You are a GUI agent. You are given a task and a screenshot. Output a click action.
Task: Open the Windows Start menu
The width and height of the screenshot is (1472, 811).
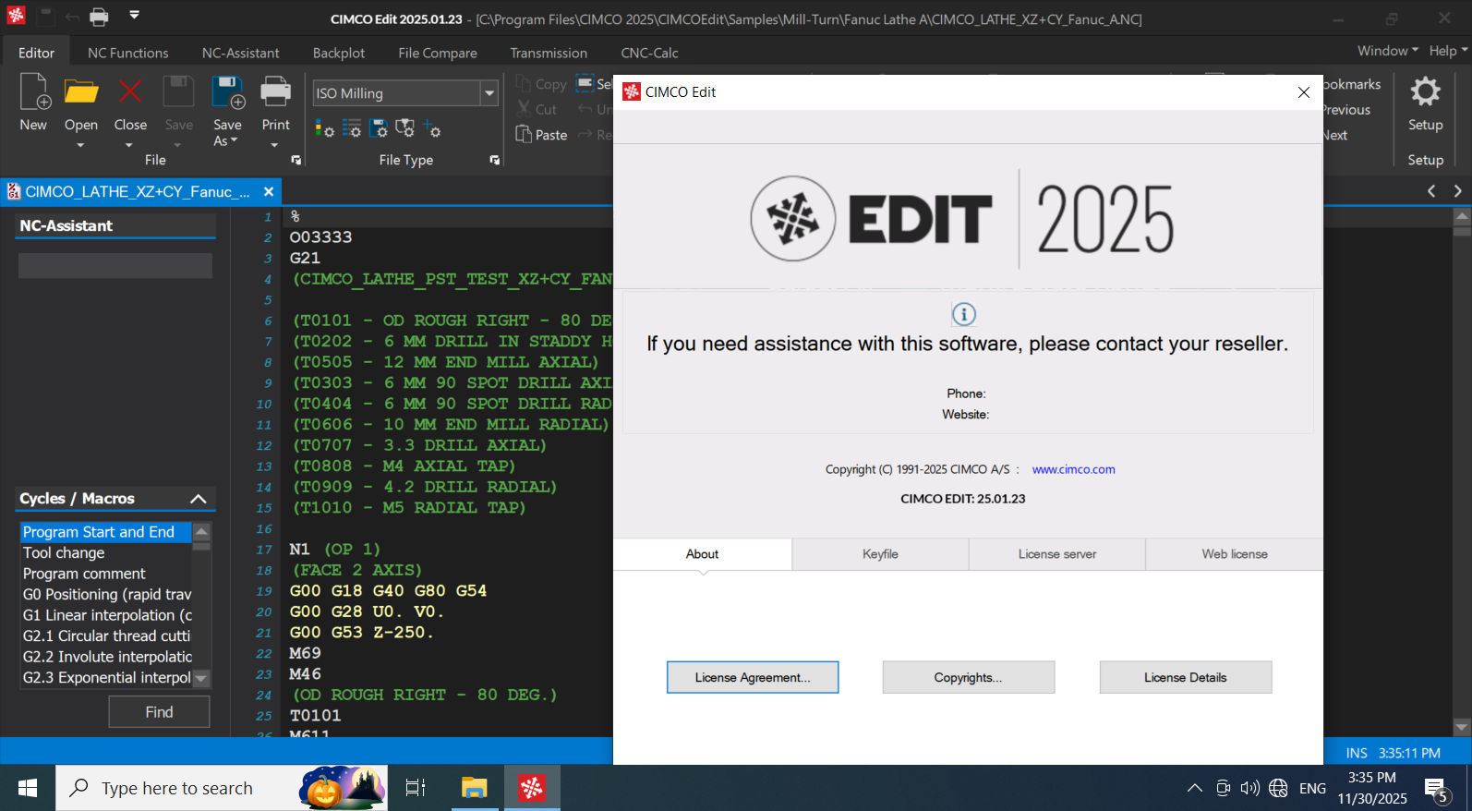[x=28, y=788]
